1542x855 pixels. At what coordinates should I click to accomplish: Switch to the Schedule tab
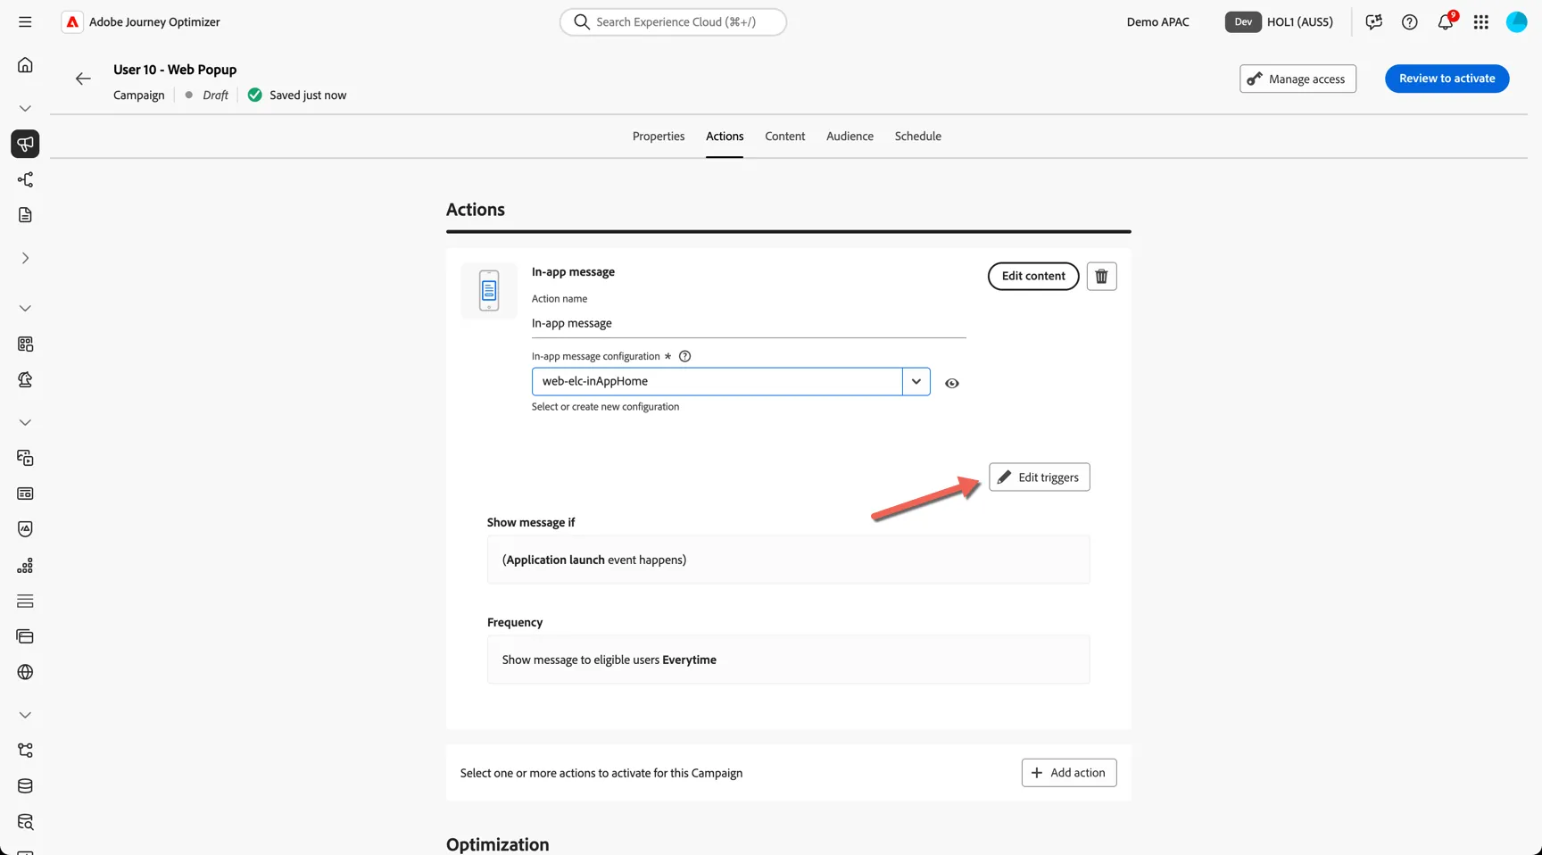tap(917, 137)
